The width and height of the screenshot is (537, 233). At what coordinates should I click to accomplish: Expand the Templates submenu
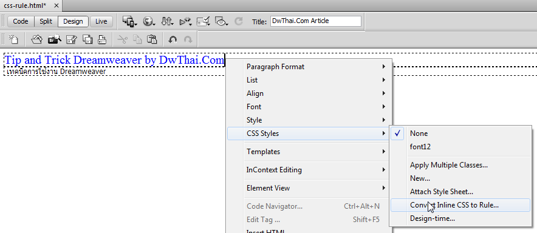click(x=309, y=152)
